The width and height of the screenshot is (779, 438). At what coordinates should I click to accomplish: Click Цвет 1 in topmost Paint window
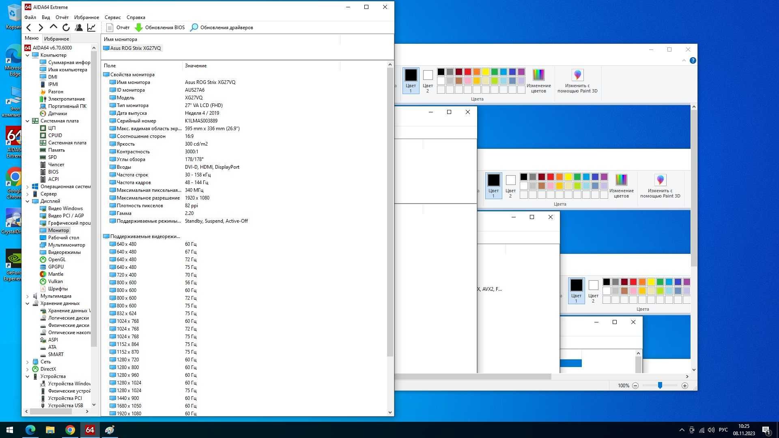point(411,80)
